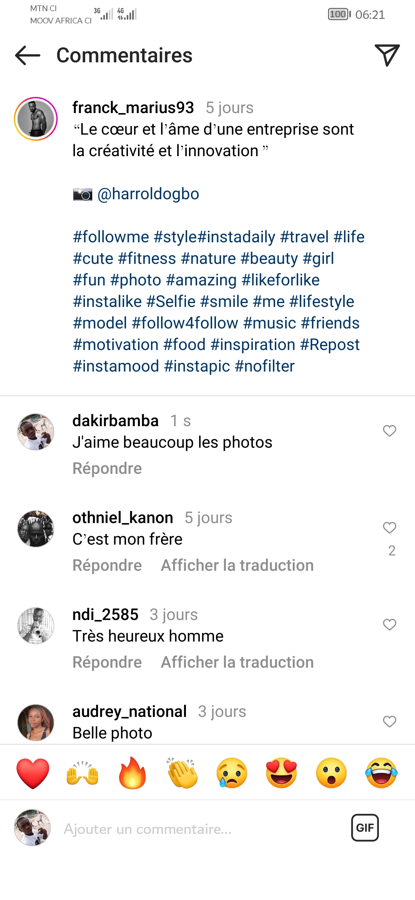
Task: Like ndi_2585's comment
Action: tap(390, 625)
